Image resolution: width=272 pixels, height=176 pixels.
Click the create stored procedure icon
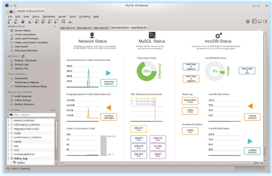tap(50, 21)
